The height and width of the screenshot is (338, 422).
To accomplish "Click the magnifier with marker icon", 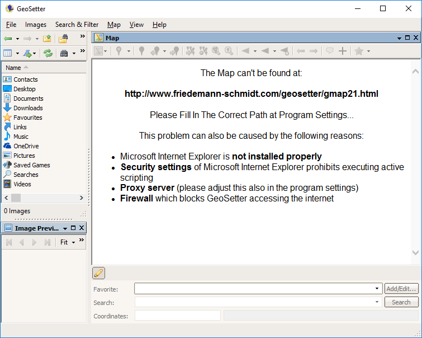I will pyautogui.click(x=229, y=51).
